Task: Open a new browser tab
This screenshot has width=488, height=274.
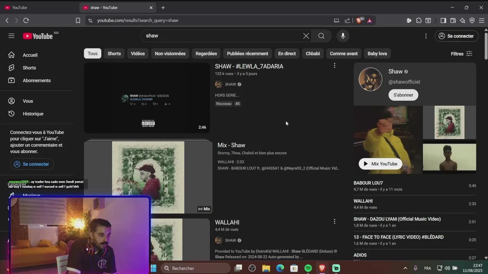Action: (163, 8)
